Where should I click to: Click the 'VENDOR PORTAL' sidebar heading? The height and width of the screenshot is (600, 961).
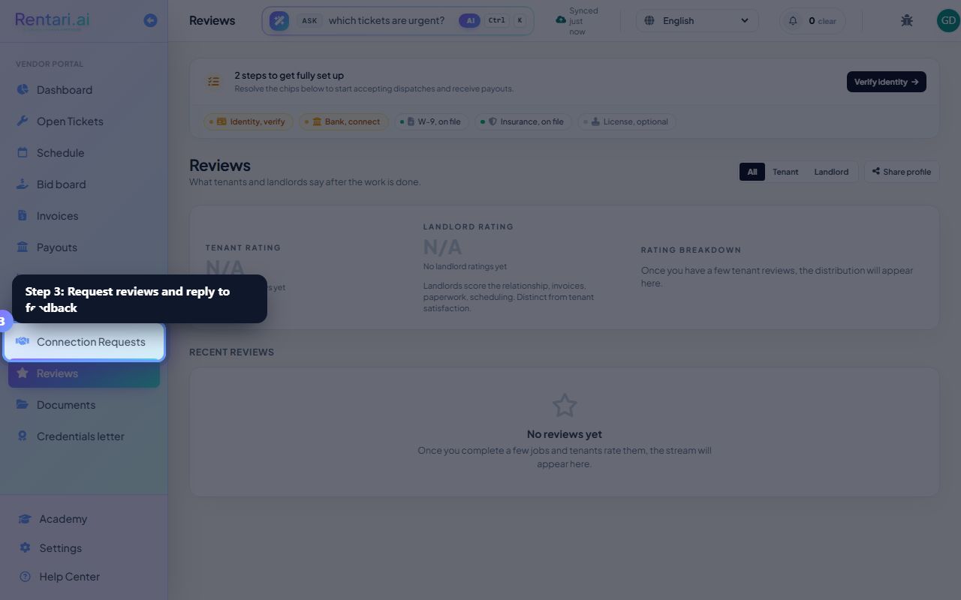click(50, 64)
